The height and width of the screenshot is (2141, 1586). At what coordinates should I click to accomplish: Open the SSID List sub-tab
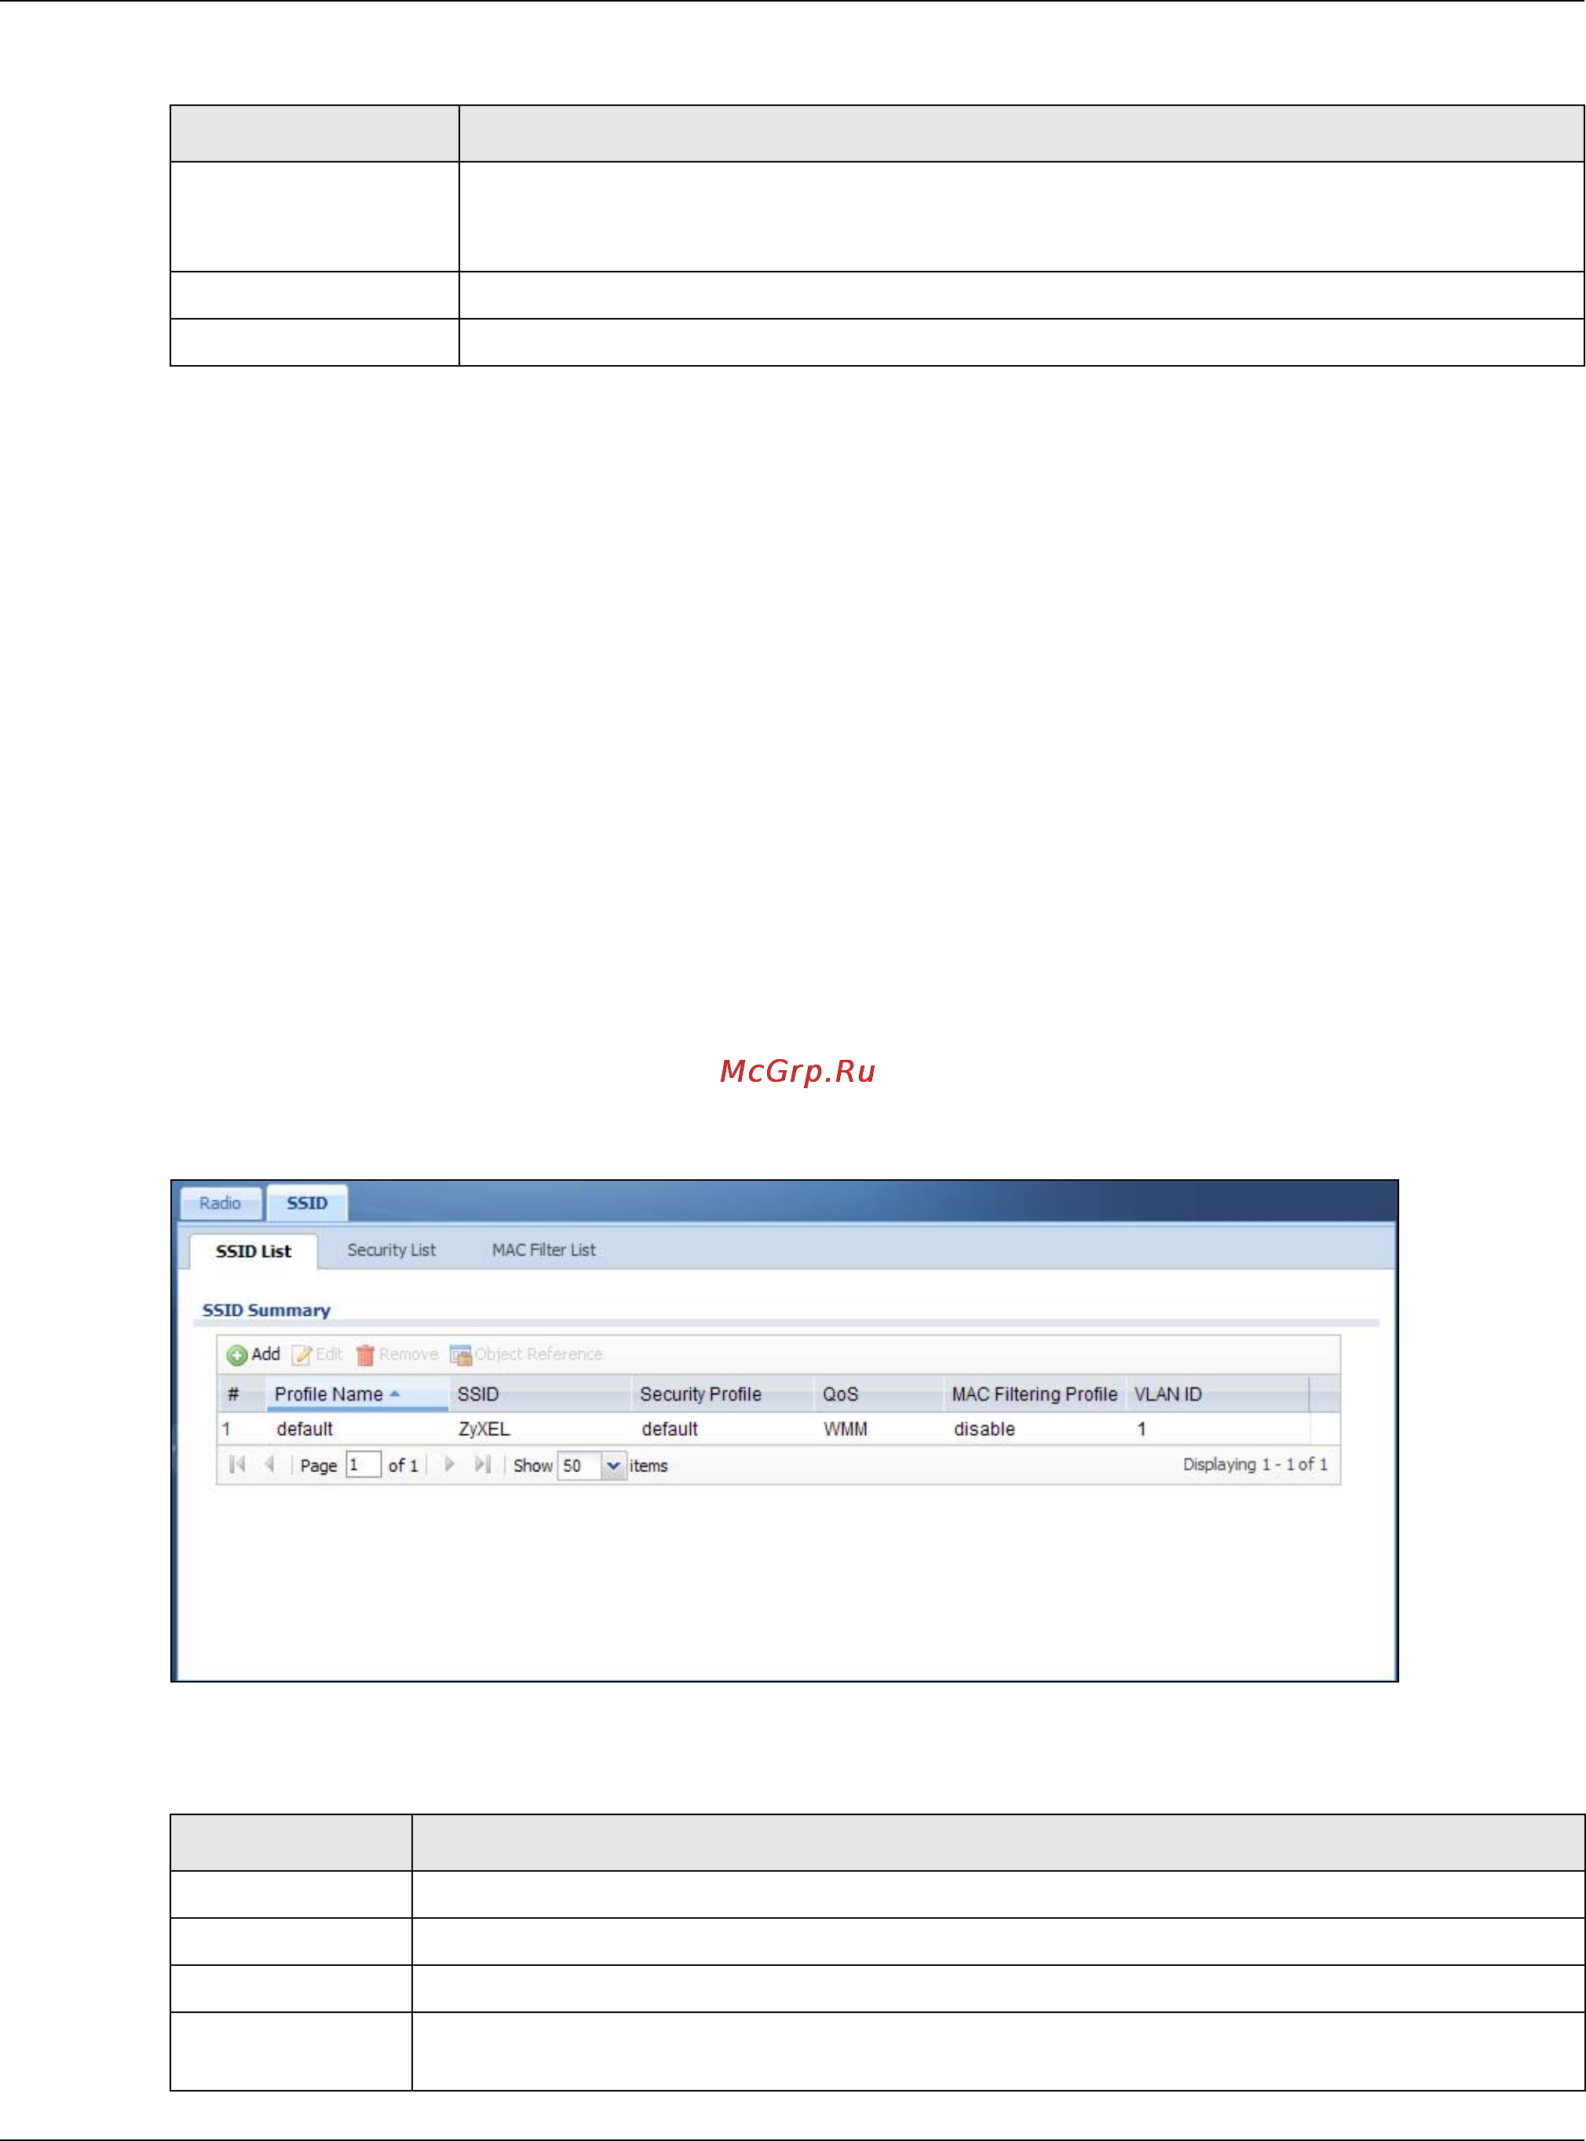pos(254,1251)
